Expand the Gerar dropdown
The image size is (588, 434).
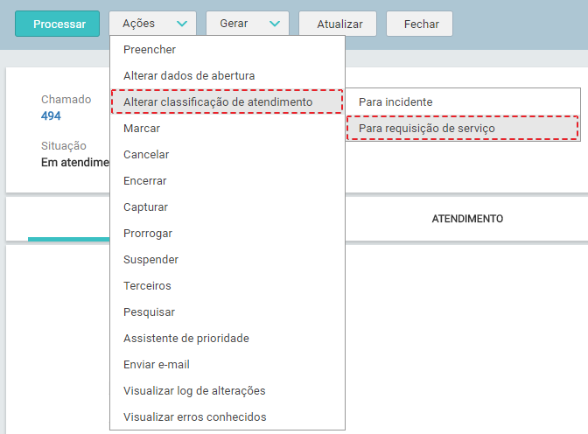point(248,24)
